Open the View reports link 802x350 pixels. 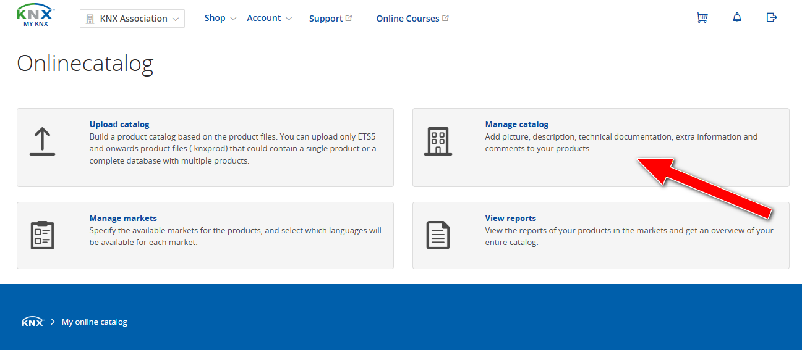click(511, 218)
